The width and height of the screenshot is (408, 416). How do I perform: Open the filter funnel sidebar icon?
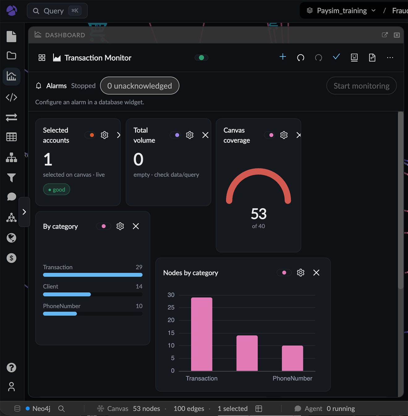tap(11, 178)
